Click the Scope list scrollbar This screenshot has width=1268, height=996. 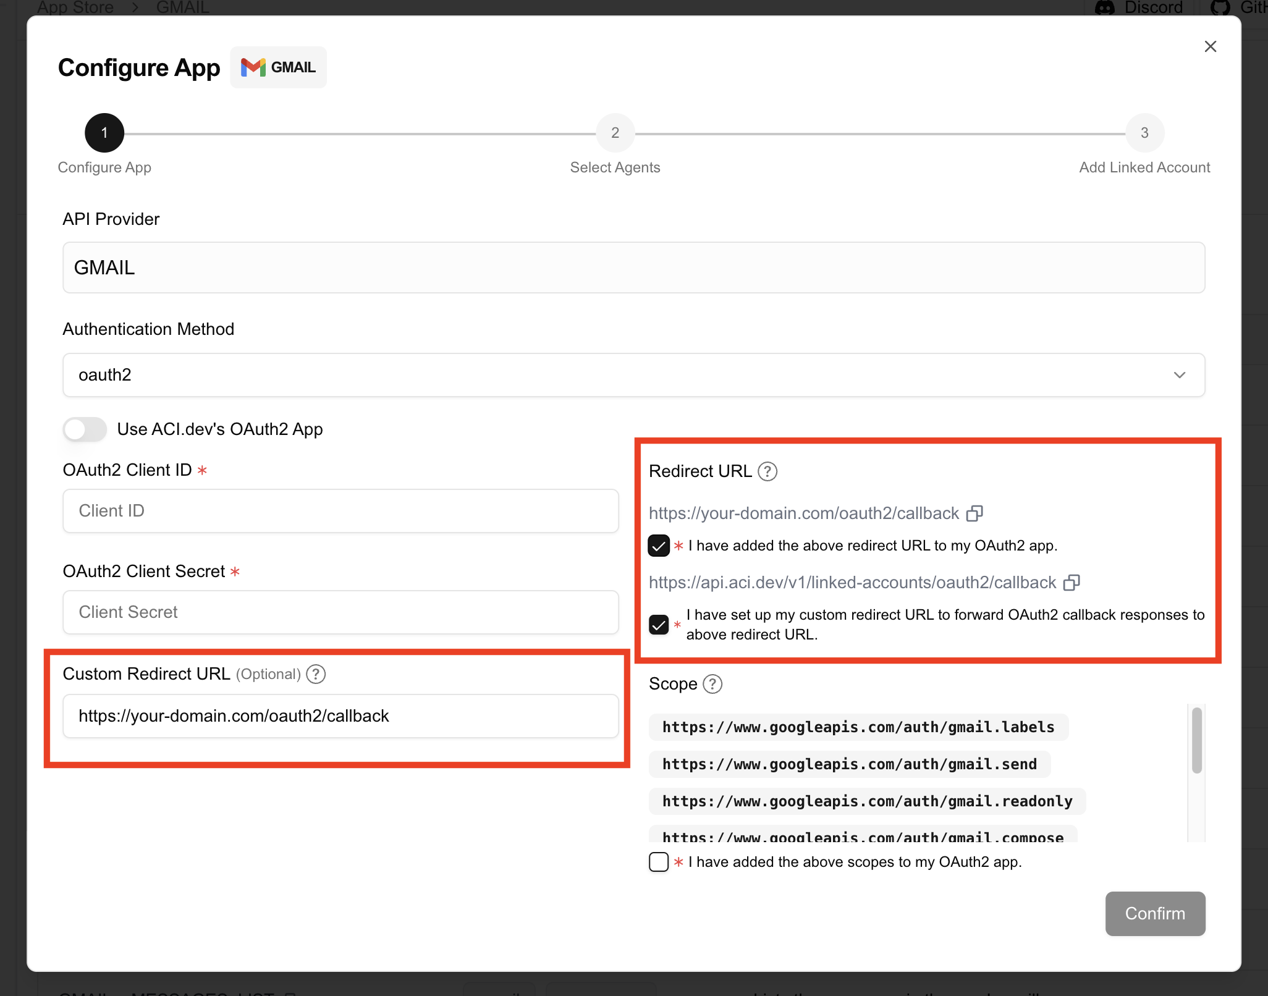pyautogui.click(x=1196, y=741)
